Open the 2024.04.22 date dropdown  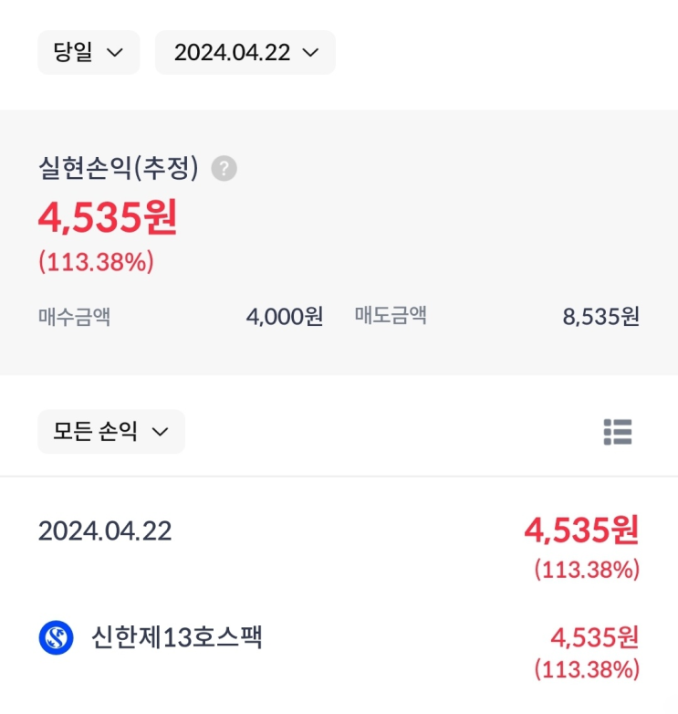coord(245,52)
